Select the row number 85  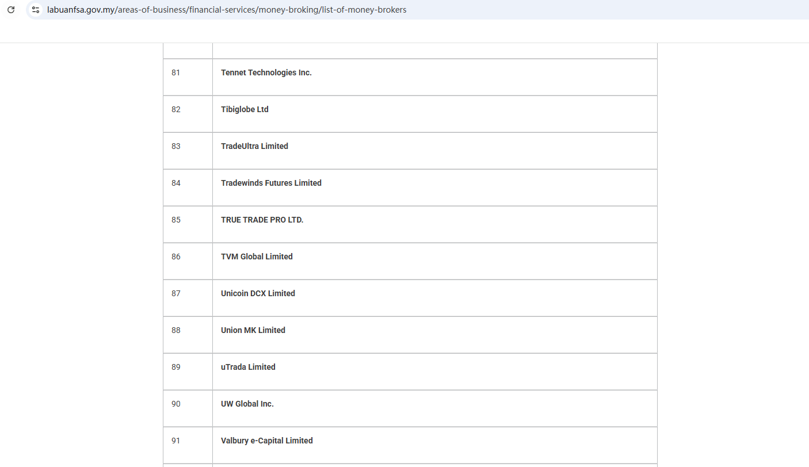point(175,220)
